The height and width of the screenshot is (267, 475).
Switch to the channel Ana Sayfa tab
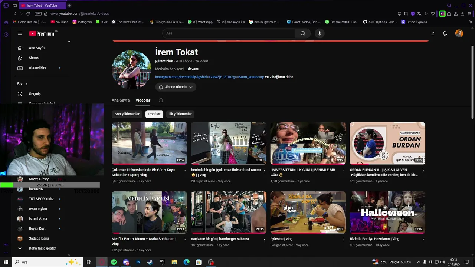pyautogui.click(x=121, y=100)
